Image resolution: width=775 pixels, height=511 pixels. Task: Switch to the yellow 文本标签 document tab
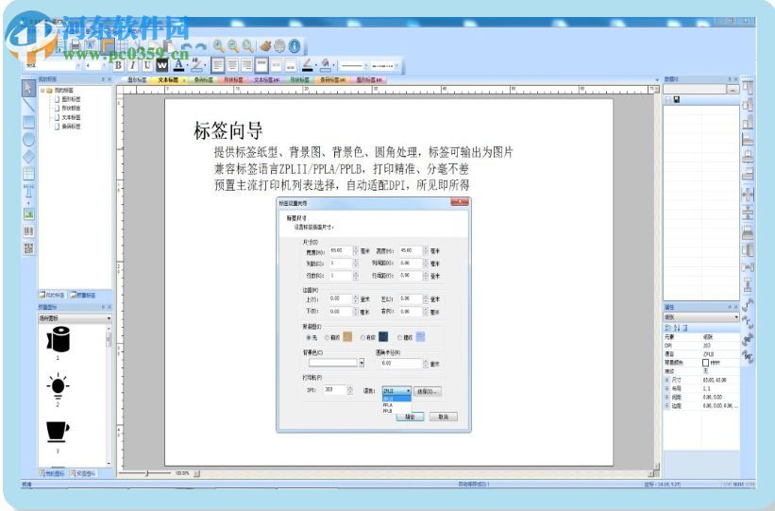[x=168, y=79]
